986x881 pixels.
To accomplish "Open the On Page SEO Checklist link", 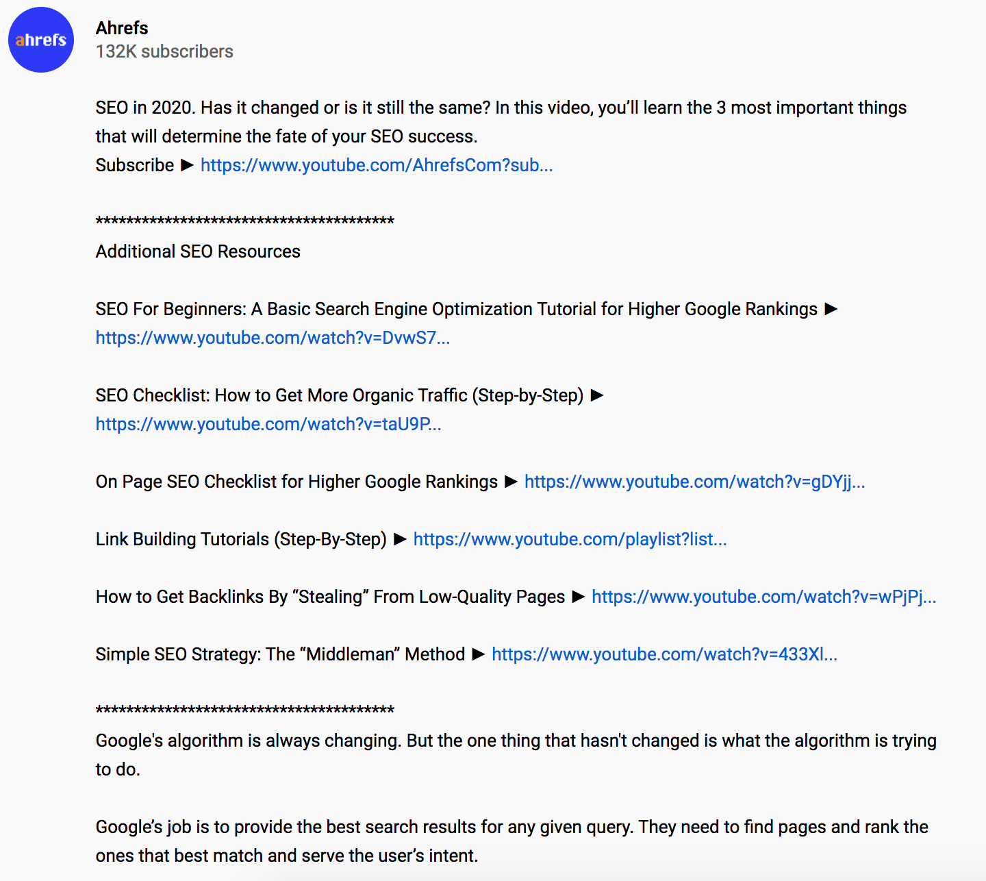I will click(694, 482).
